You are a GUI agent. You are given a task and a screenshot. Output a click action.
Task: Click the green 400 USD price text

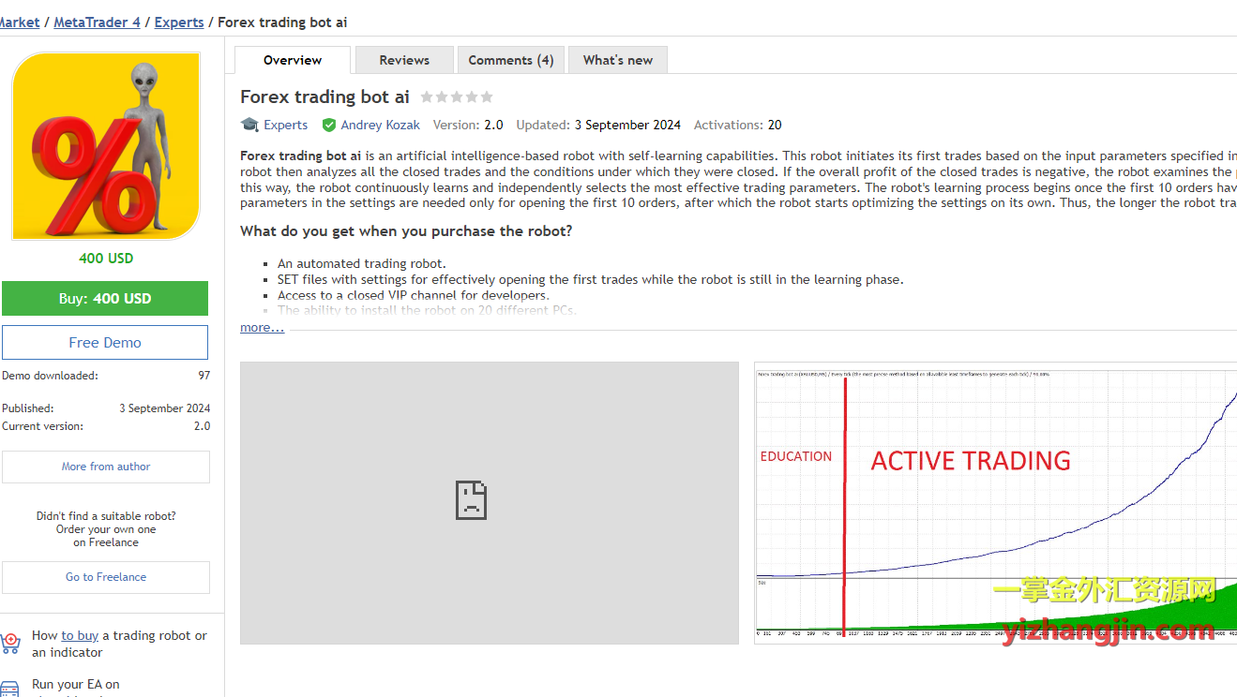106,259
